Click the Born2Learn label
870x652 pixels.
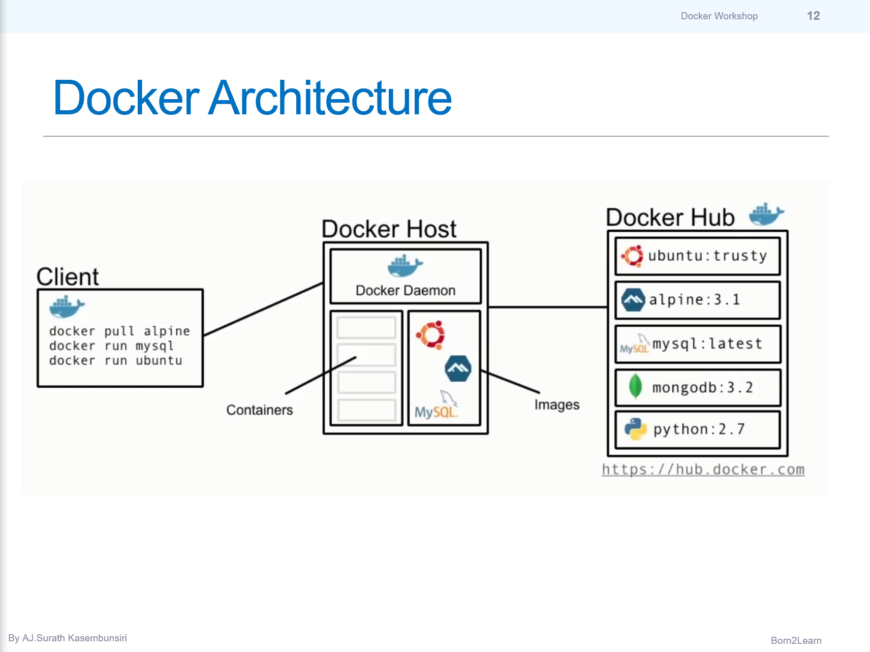click(x=795, y=640)
